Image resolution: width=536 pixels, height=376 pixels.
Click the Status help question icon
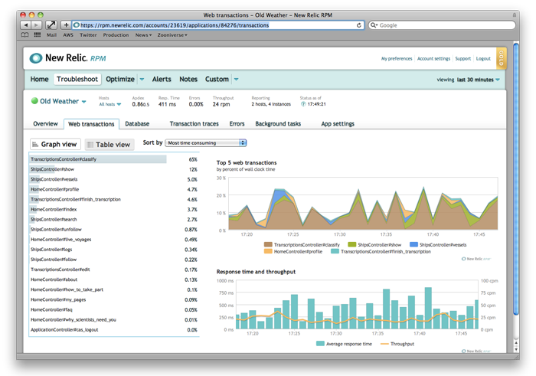point(303,104)
